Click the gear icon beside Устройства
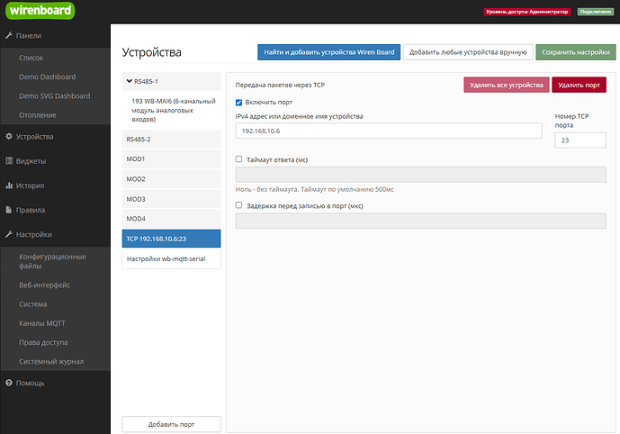The height and width of the screenshot is (434, 620). tap(9, 137)
